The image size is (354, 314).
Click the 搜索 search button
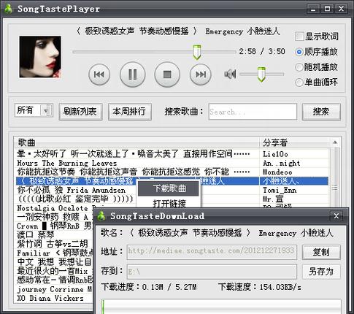321,112
